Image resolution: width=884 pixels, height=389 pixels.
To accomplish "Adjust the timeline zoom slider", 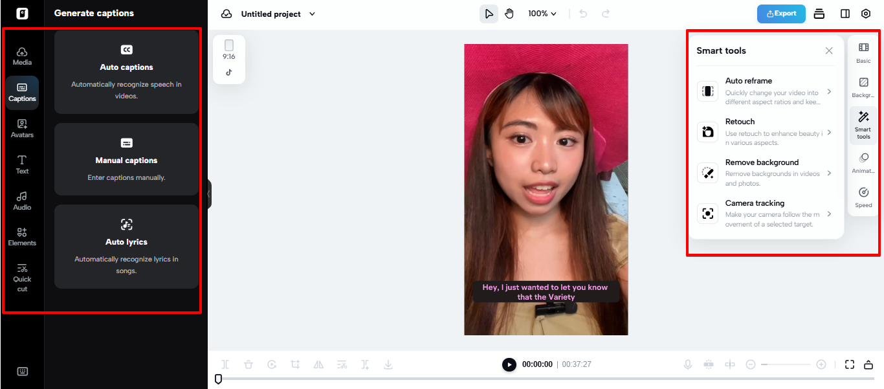I will tap(785, 364).
